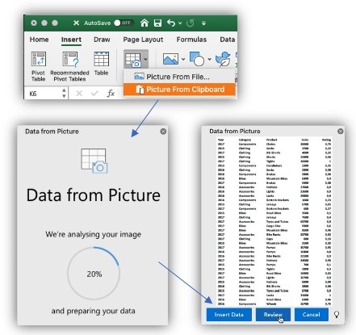Go to the Formulas tab
Viewport: 356px width, 335px height.
(191, 40)
